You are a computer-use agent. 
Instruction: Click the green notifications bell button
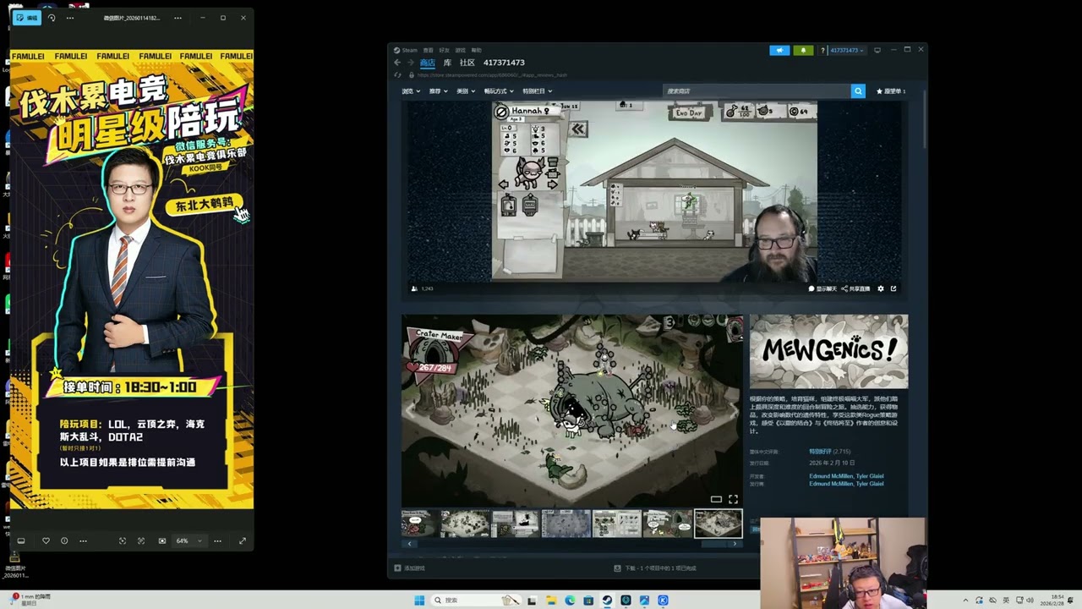click(803, 50)
